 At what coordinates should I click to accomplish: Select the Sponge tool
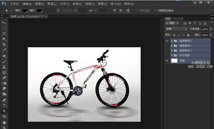coord(4,94)
